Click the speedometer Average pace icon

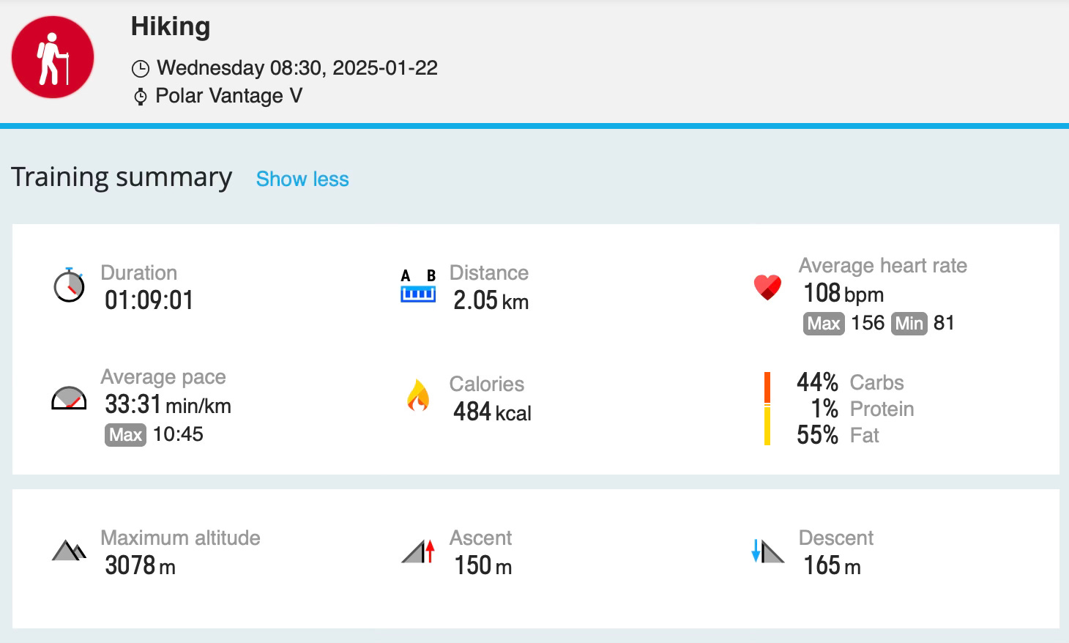[x=69, y=398]
